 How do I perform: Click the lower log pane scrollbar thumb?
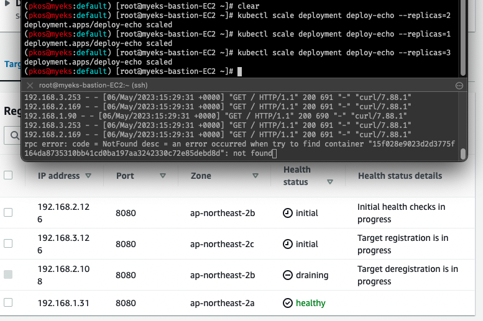tap(462, 154)
